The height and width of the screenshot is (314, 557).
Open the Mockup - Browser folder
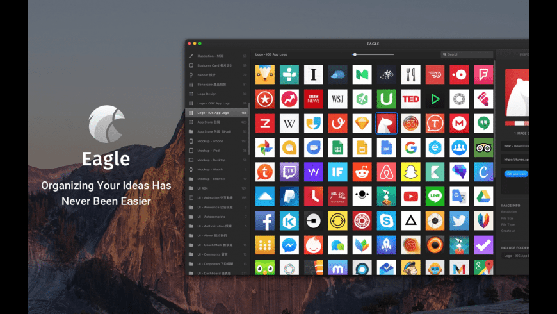pyautogui.click(x=217, y=179)
